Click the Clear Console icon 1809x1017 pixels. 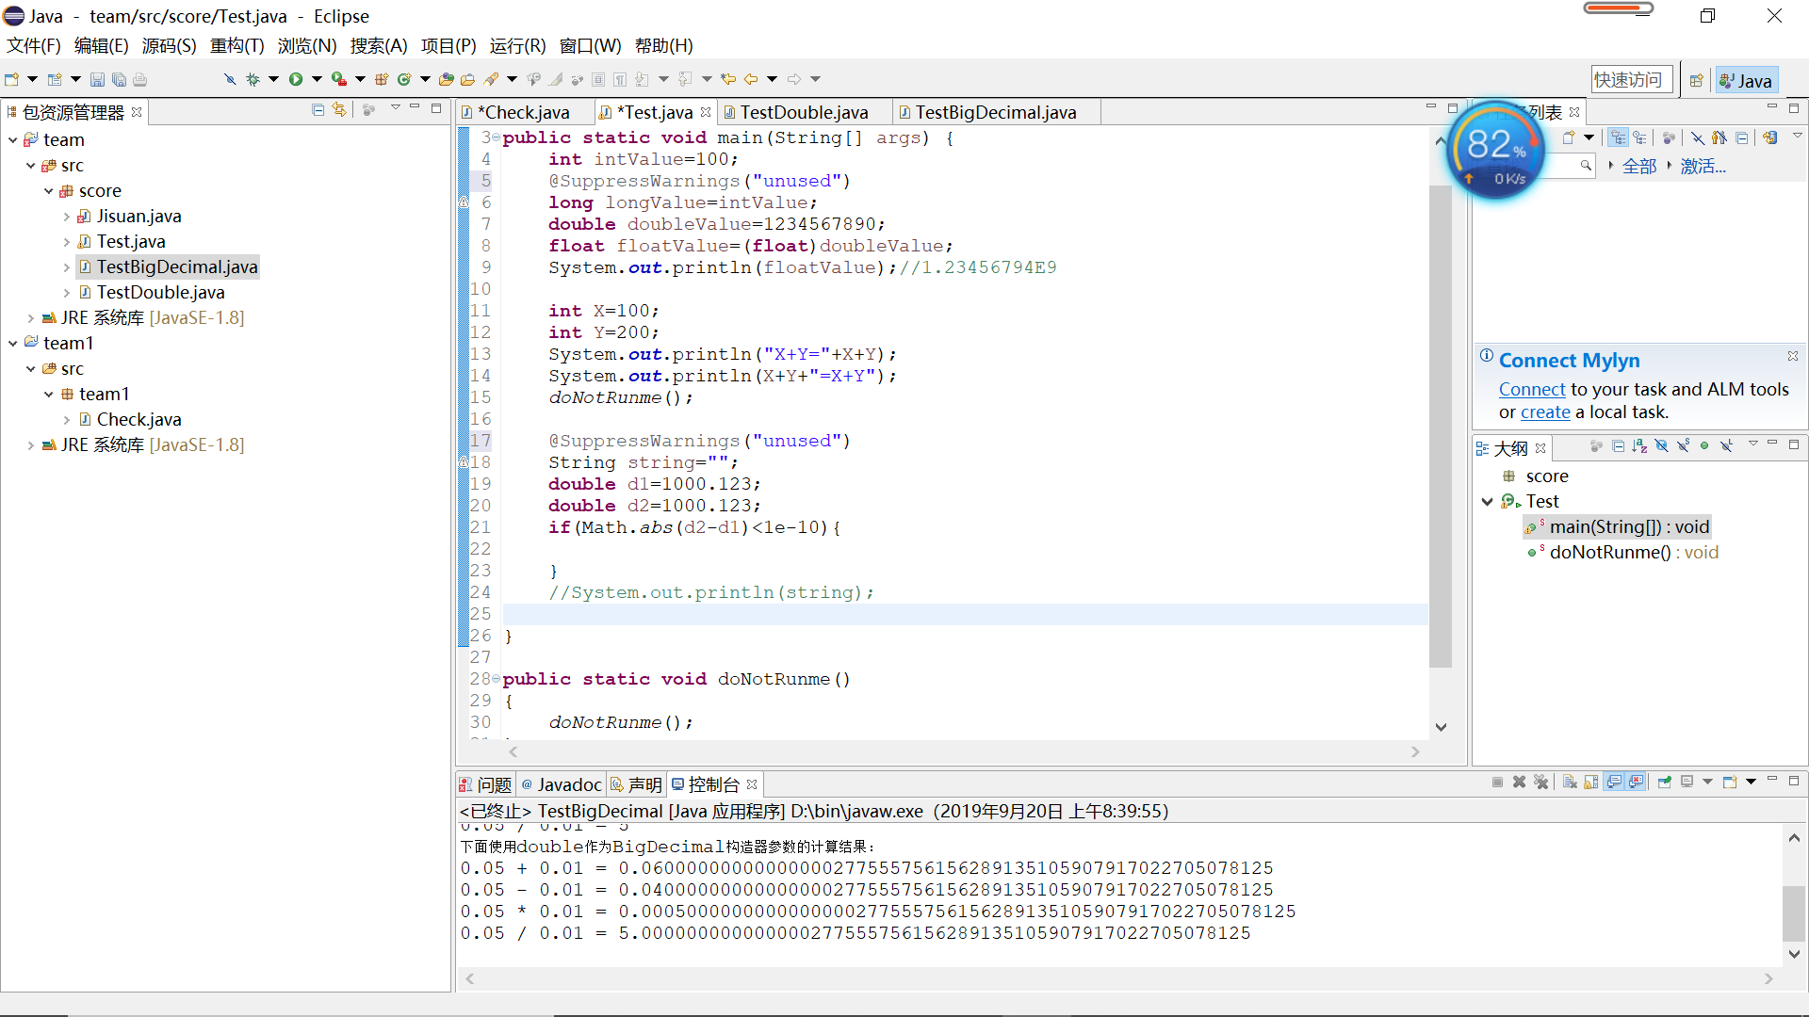coord(1570,782)
